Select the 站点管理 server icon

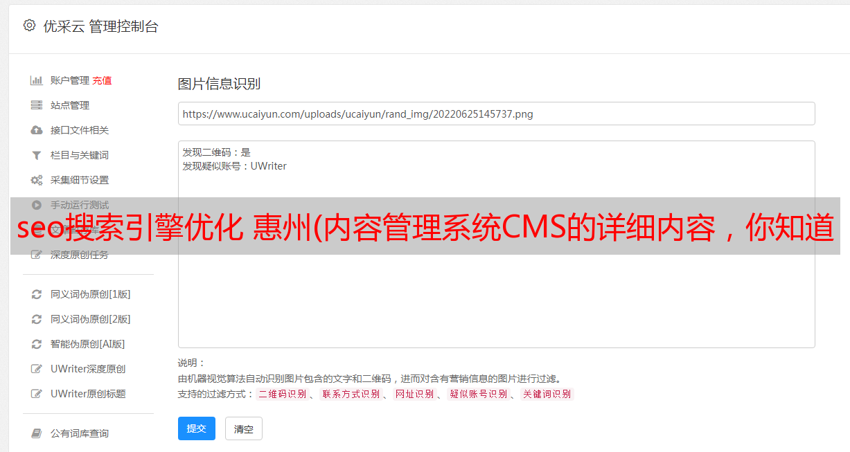tap(37, 105)
